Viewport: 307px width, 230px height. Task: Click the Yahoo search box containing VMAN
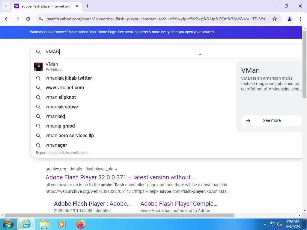(x=168, y=52)
